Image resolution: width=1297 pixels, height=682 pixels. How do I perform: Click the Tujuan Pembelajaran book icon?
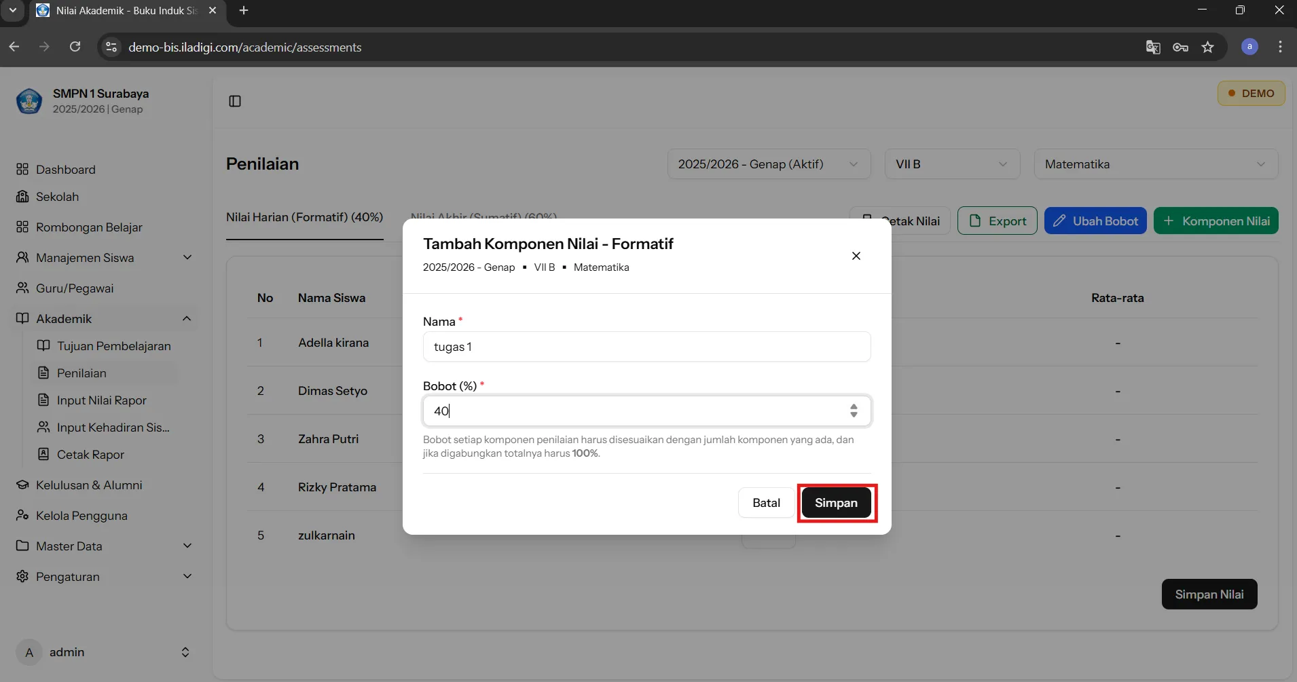pyautogui.click(x=43, y=346)
